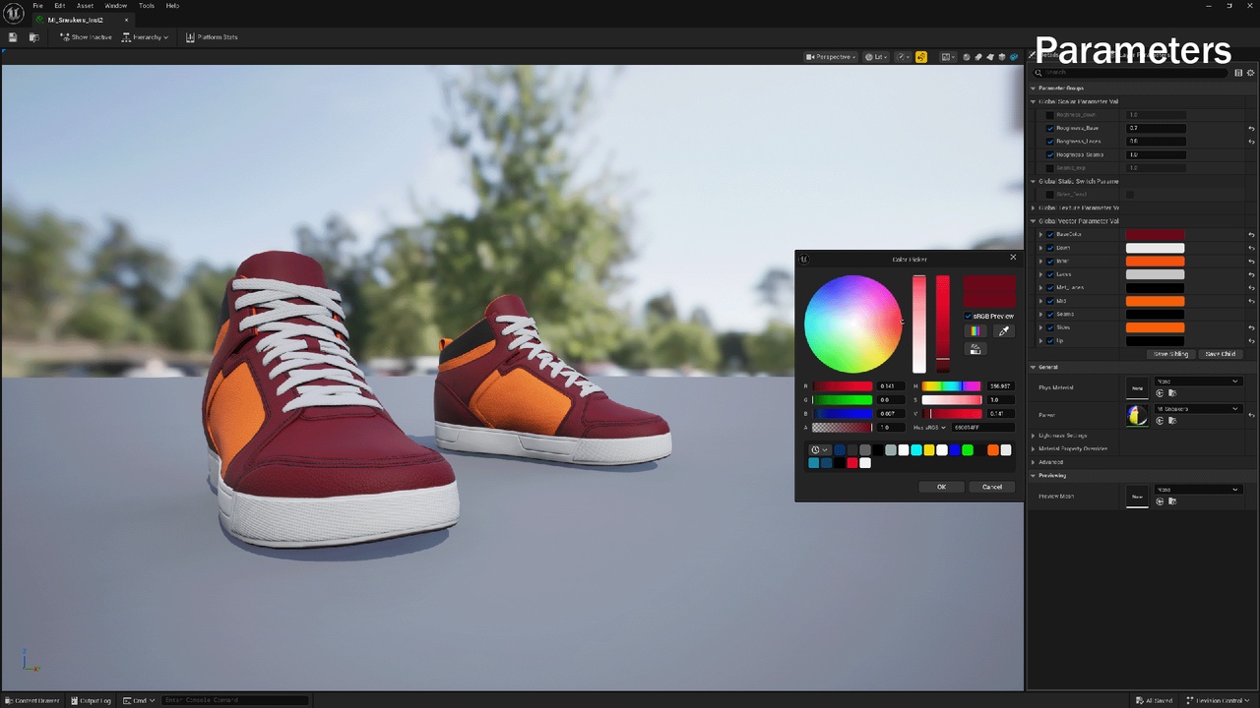Select the cube preview mesh icon
1260x708 pixels.
[x=1002, y=57]
